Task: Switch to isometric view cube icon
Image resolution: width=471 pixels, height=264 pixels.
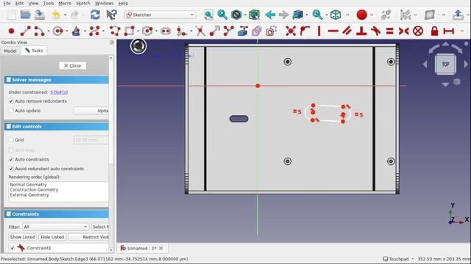Action: (336, 15)
